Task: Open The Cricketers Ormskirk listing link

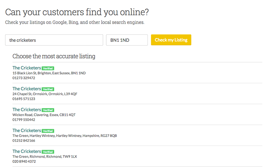Action: [27, 89]
